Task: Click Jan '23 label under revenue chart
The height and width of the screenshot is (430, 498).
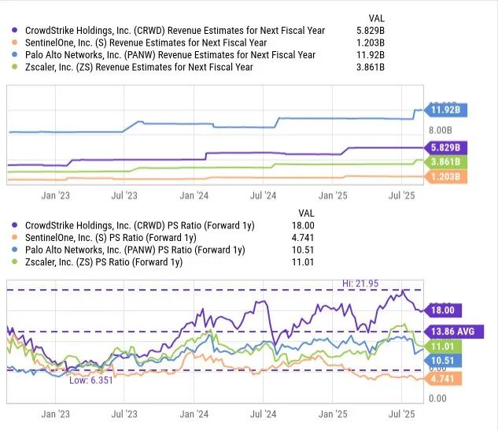Action: pyautogui.click(x=55, y=195)
